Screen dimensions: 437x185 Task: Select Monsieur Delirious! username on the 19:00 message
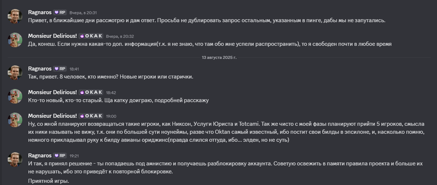(53, 116)
